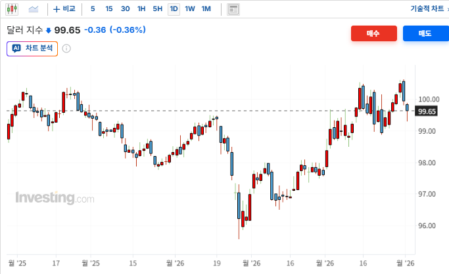449x274 pixels.
Task: Click the 96.00 price axis label
Action: 427,225
